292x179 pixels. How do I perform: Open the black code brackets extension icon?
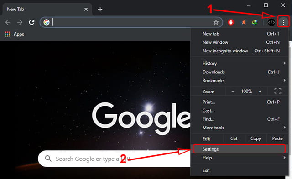(271, 22)
